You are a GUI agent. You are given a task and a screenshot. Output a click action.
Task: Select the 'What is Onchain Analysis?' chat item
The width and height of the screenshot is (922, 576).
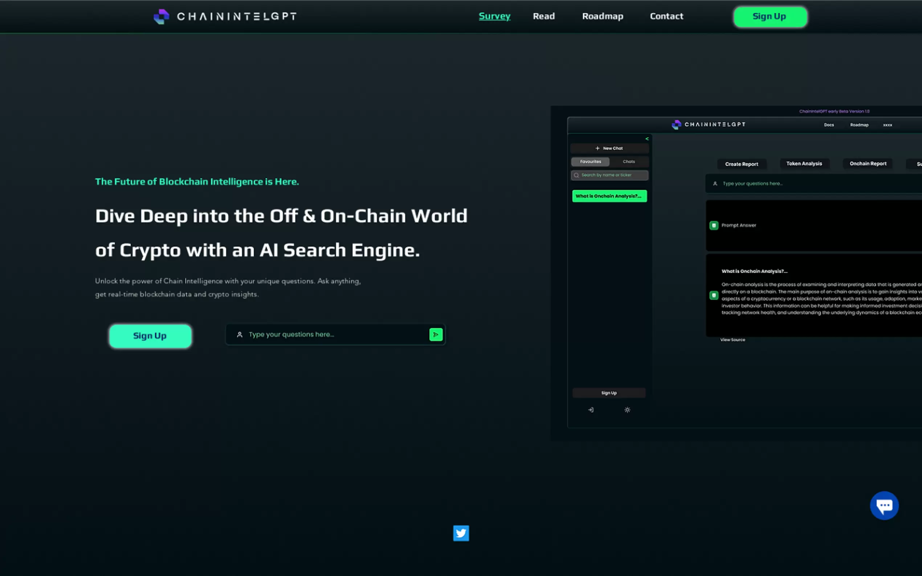pyautogui.click(x=609, y=196)
